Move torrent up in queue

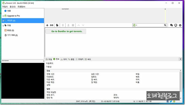click(79, 25)
